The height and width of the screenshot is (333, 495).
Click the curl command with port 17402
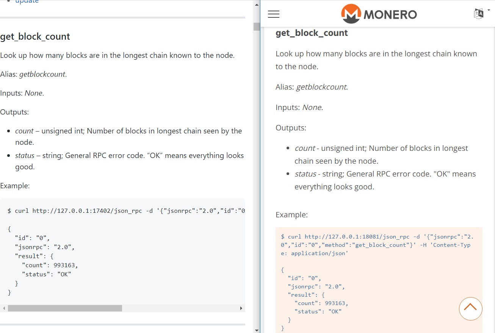pos(126,211)
